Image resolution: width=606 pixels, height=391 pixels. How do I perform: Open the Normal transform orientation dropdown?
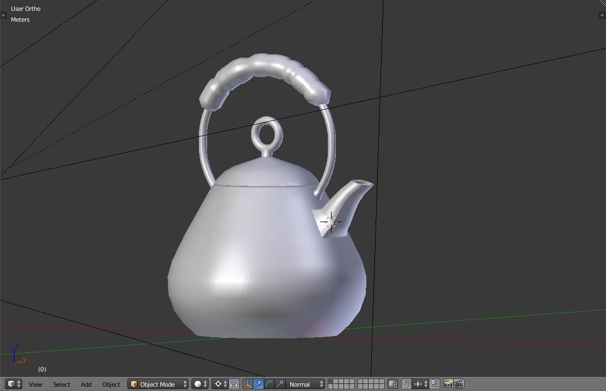pos(305,384)
